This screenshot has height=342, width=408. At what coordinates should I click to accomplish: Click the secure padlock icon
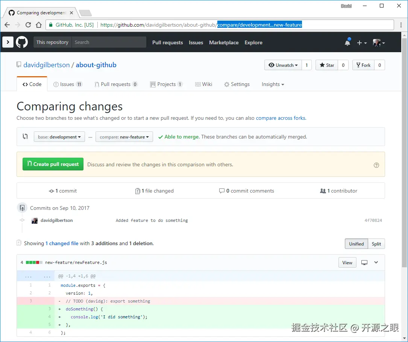pyautogui.click(x=51, y=25)
